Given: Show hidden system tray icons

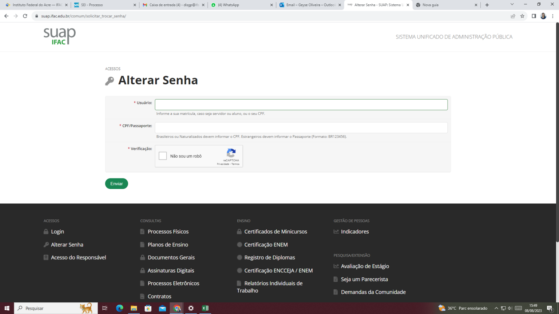Looking at the screenshot, I should tap(496, 308).
